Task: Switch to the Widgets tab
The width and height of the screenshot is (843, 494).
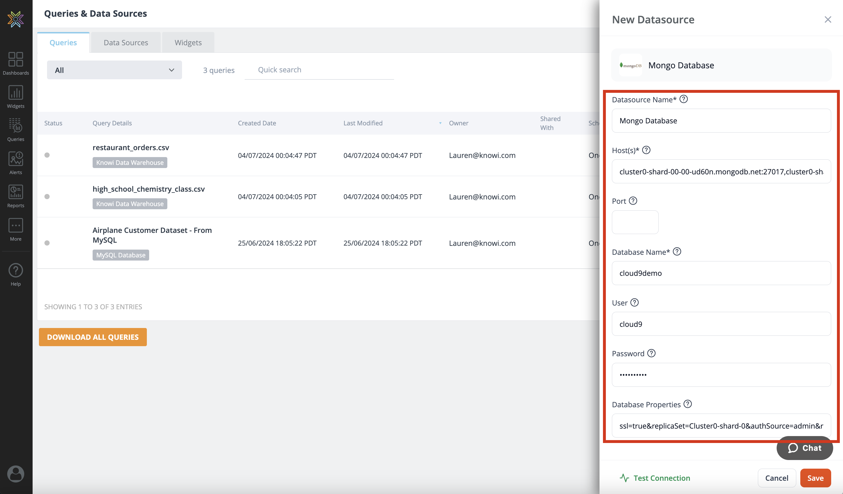Action: [x=188, y=42]
